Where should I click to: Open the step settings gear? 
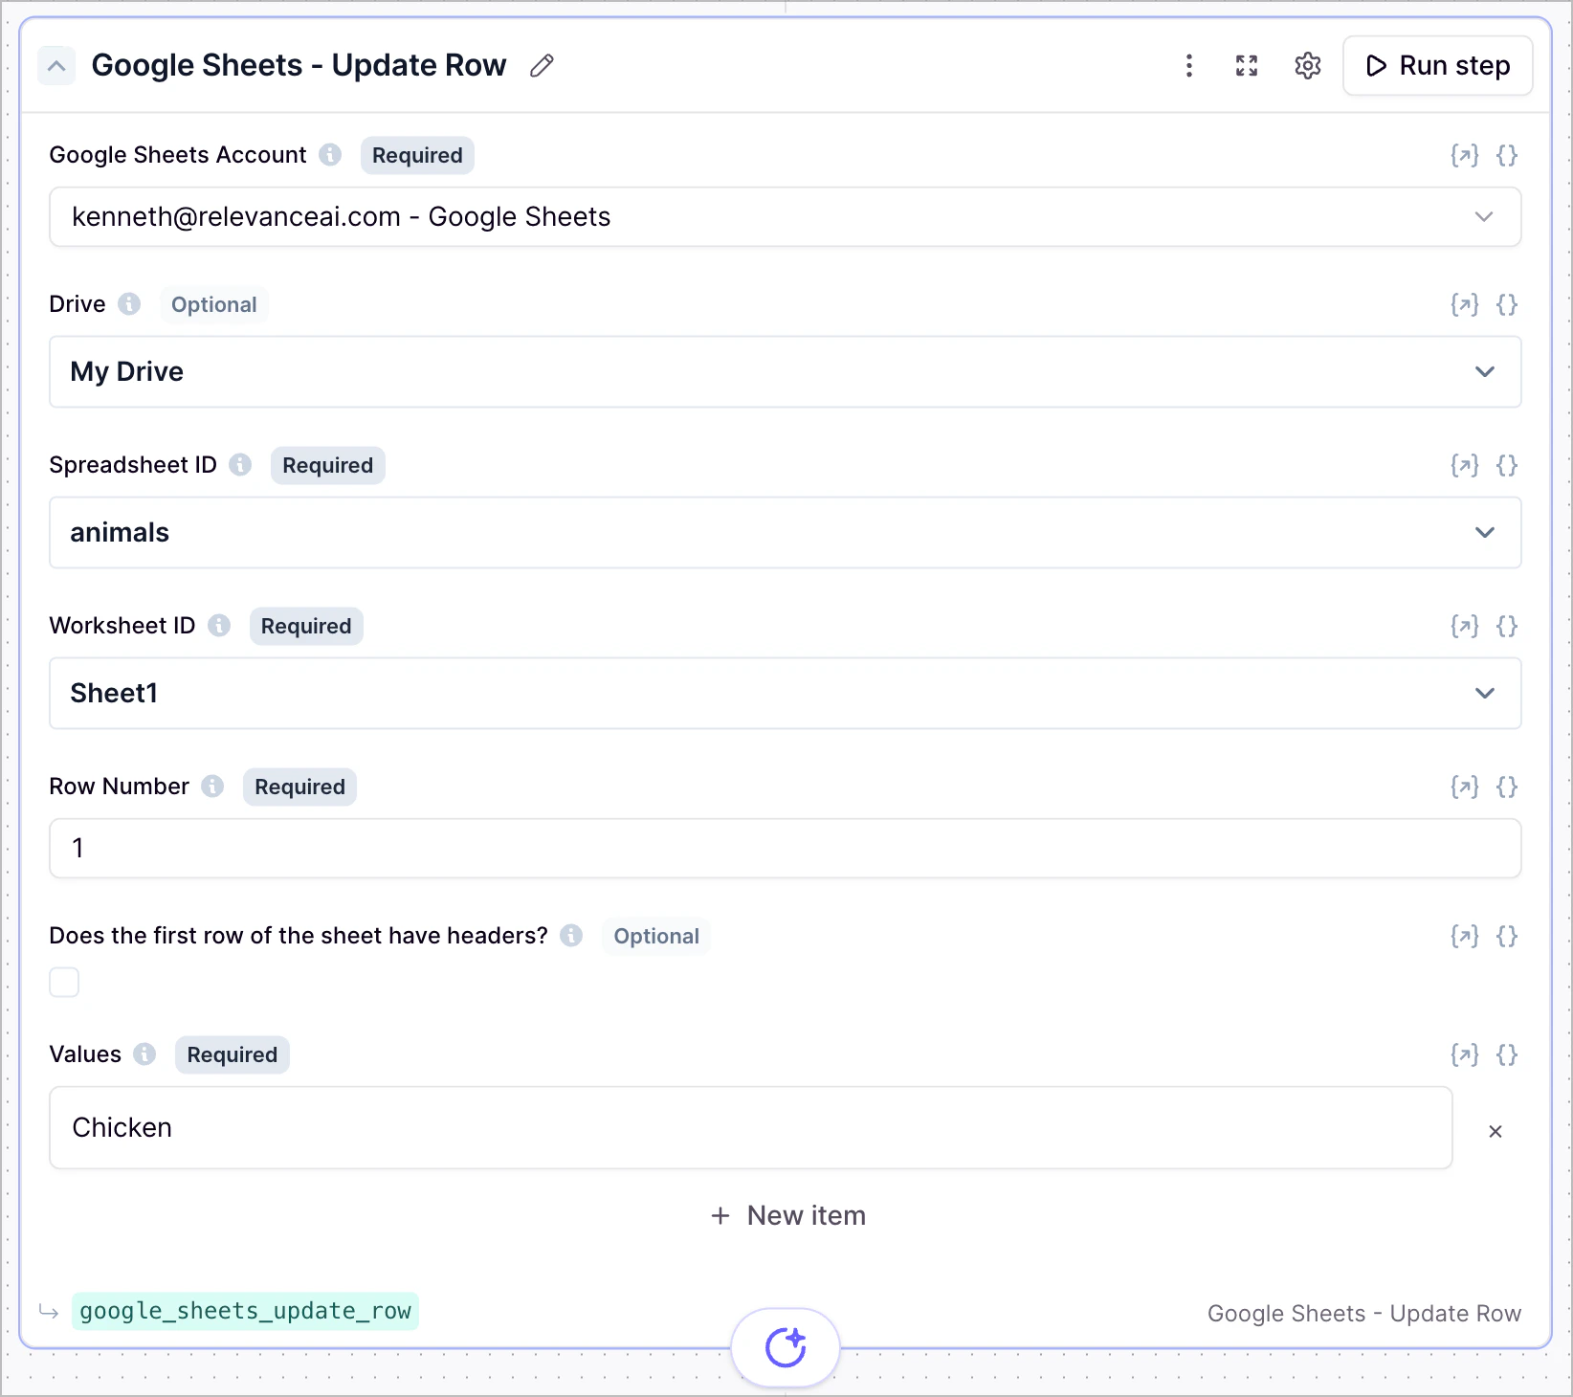click(x=1307, y=65)
